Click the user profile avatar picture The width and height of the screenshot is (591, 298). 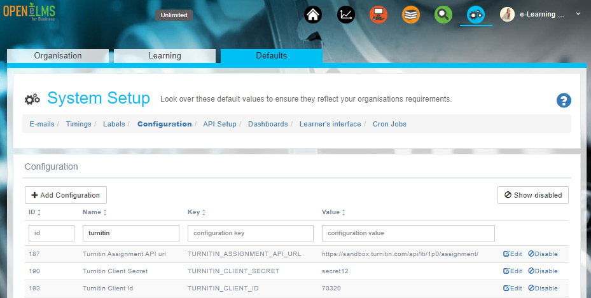[x=507, y=14]
